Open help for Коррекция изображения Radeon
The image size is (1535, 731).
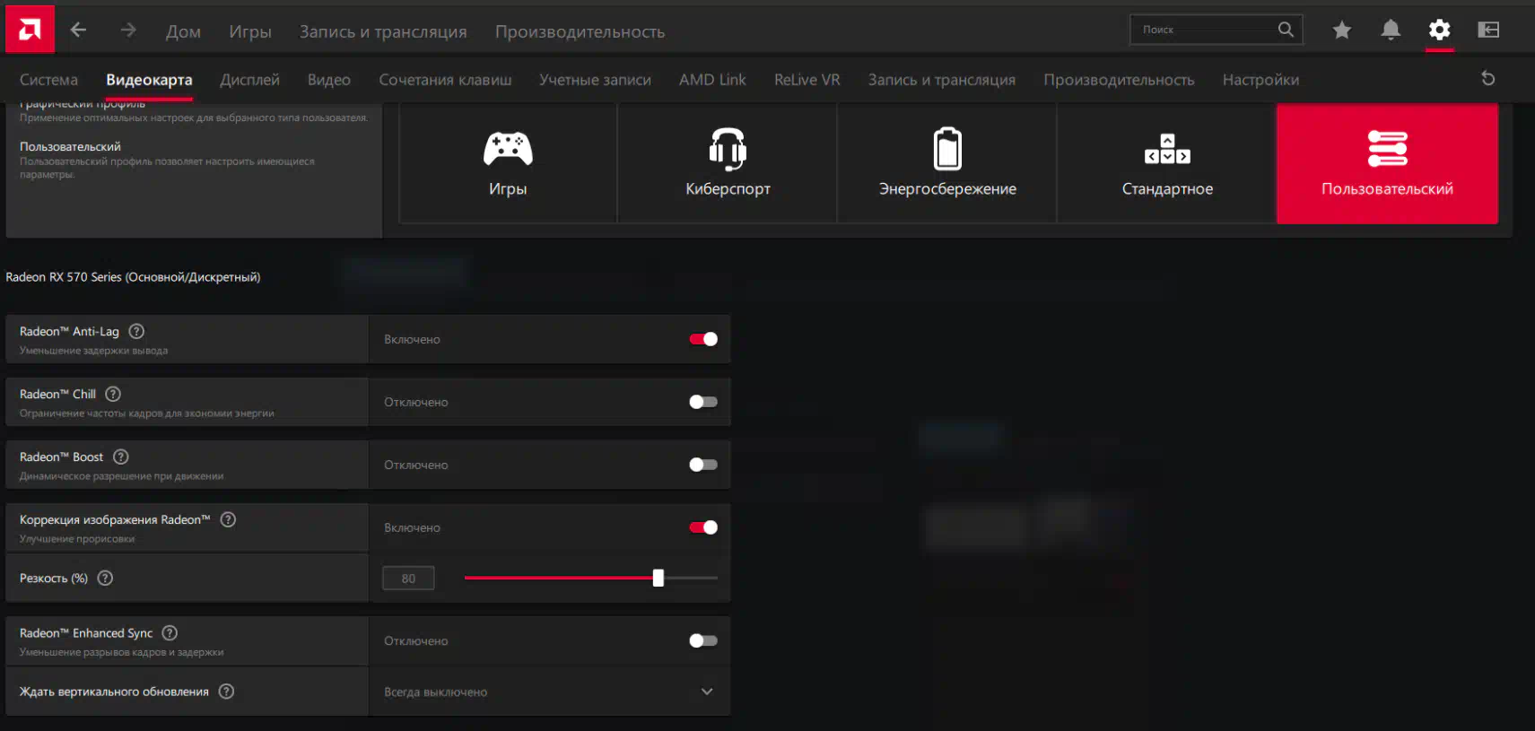228,519
